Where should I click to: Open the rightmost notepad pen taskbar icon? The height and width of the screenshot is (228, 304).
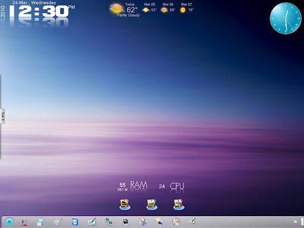pos(192,221)
